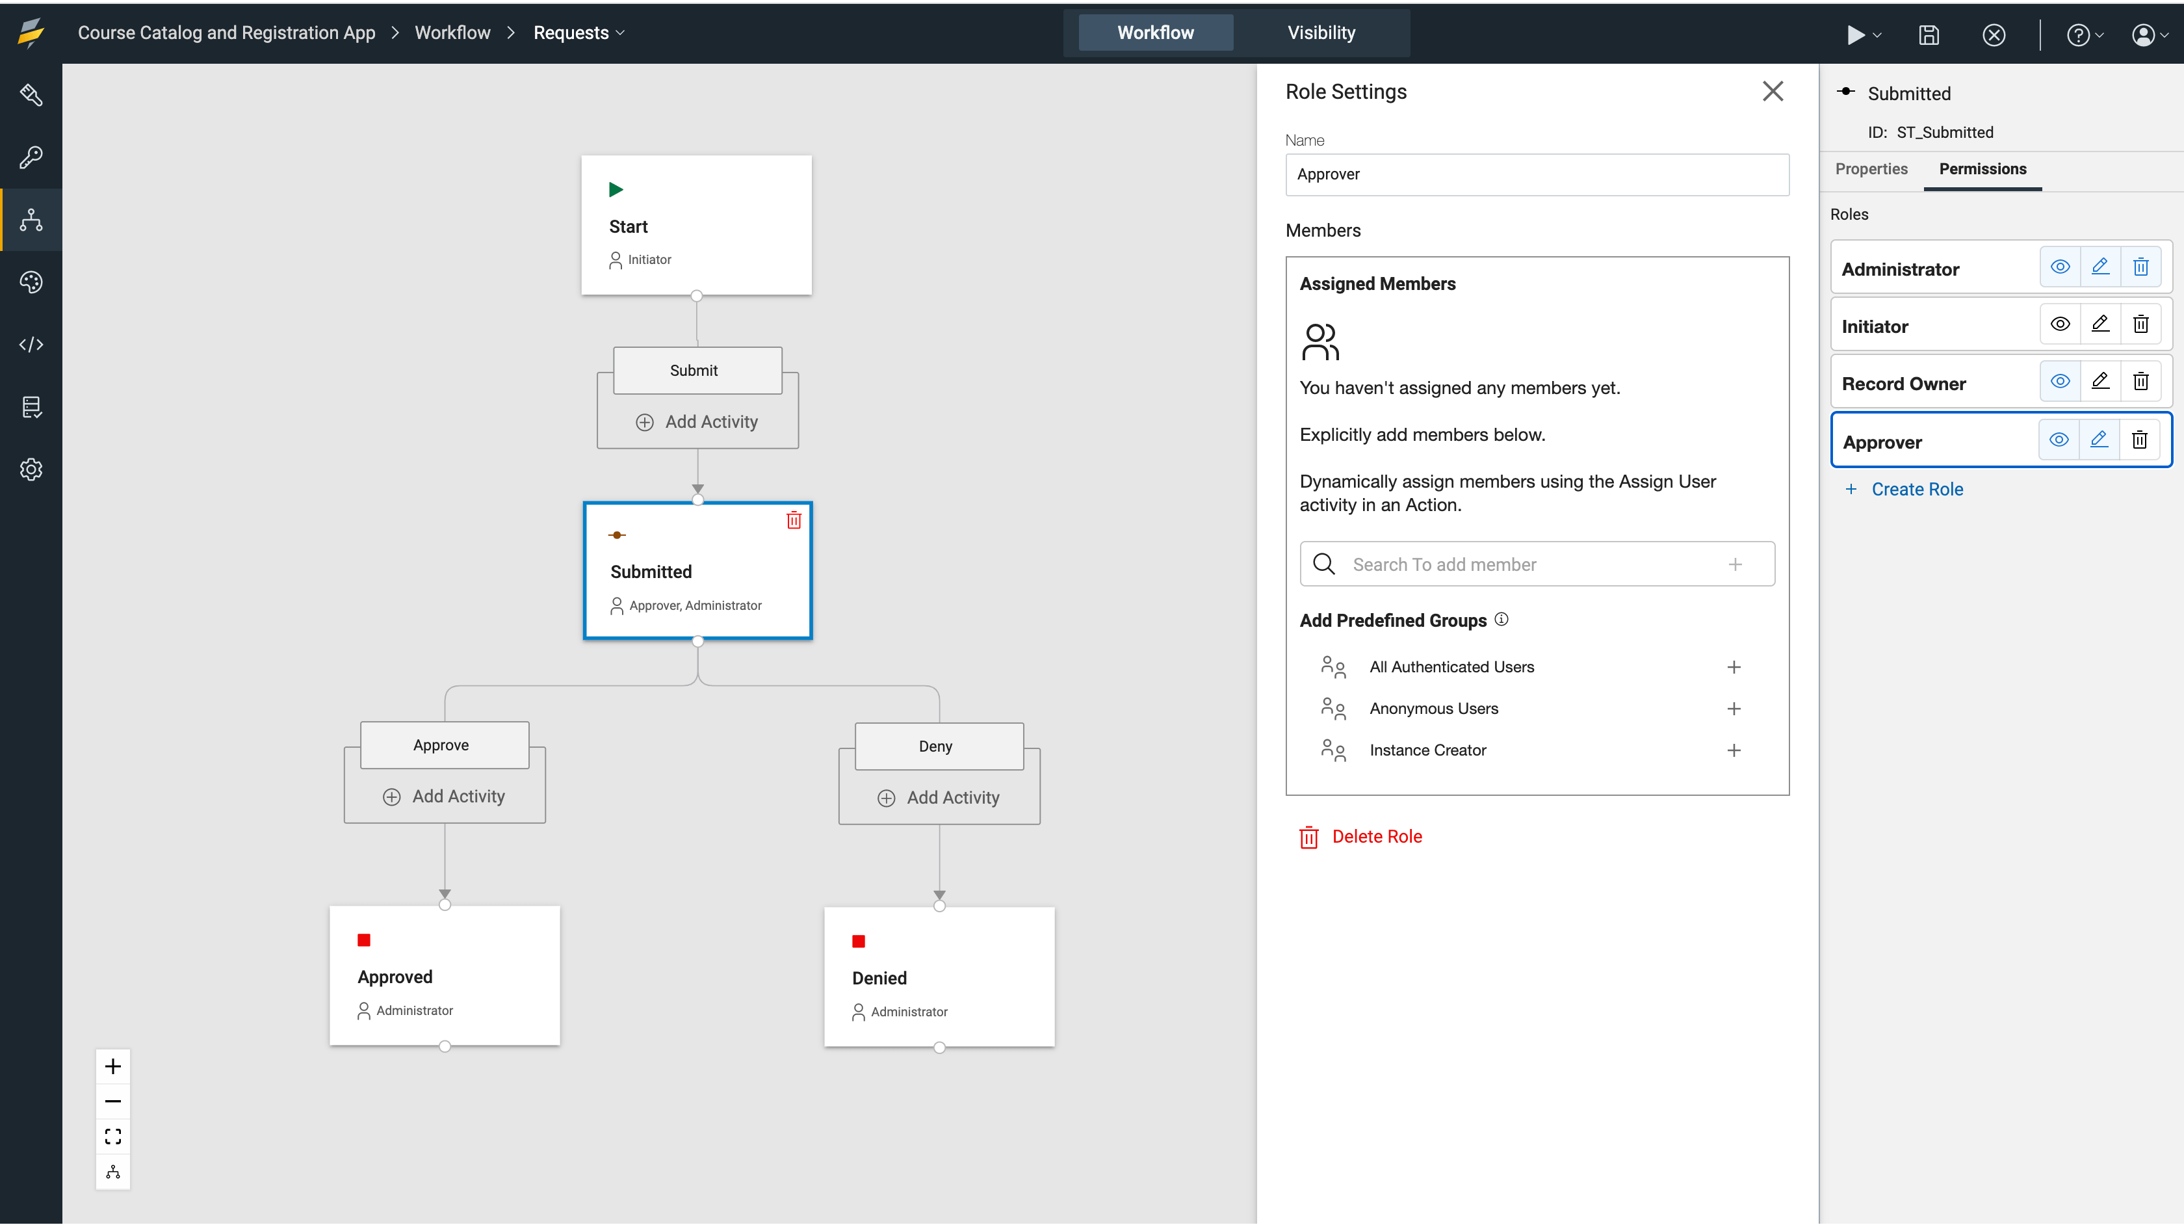Switch to the Visibility tab

click(x=1319, y=33)
